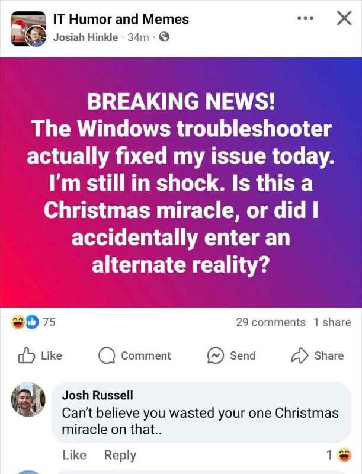The width and height of the screenshot is (362, 474).
Task: Open the group profile picture thumbnail
Action: point(28,28)
